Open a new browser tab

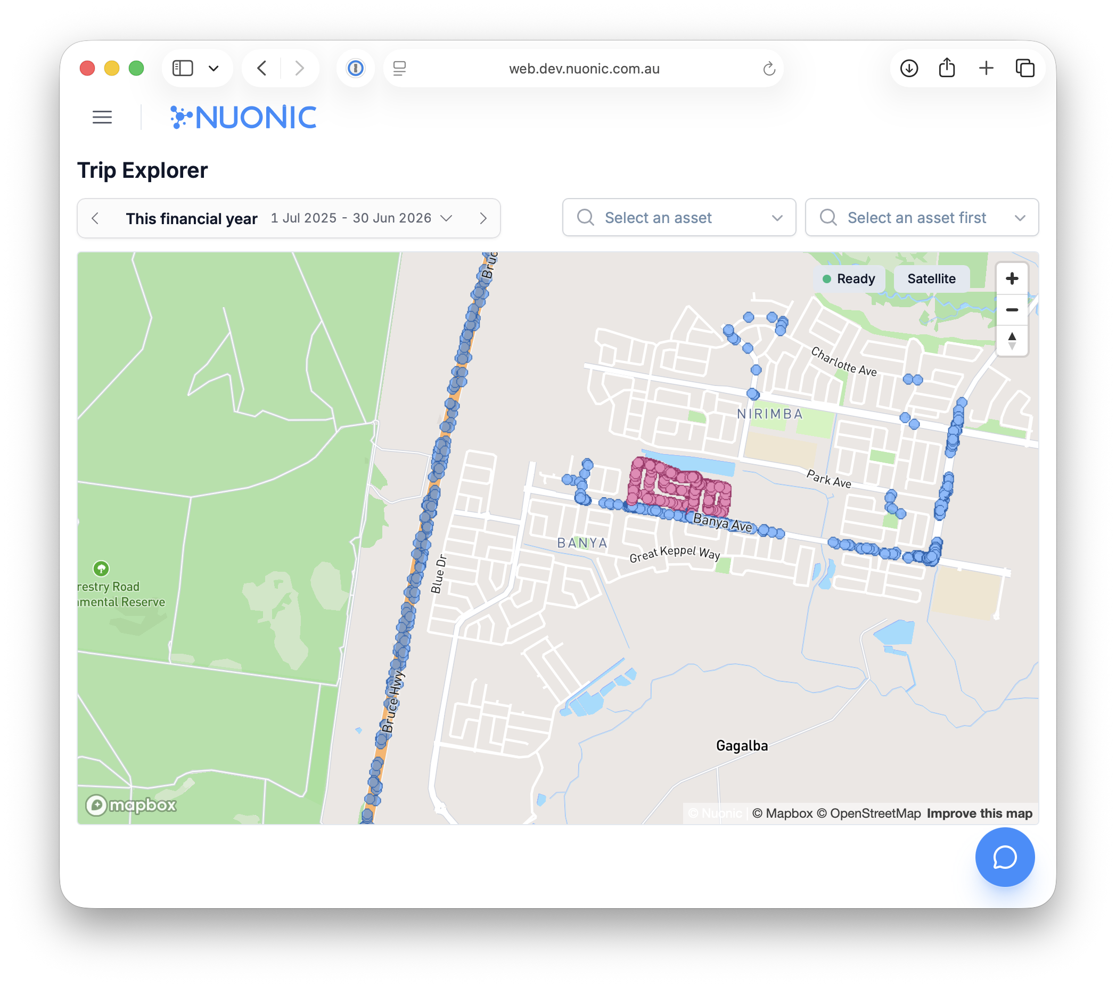pos(986,68)
